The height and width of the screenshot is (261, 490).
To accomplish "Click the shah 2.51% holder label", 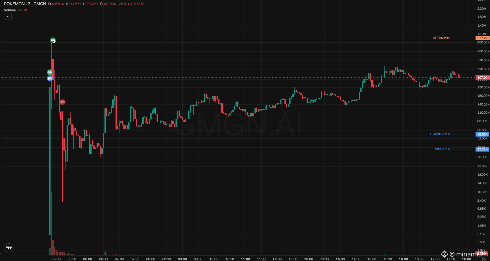I will click(442, 149).
